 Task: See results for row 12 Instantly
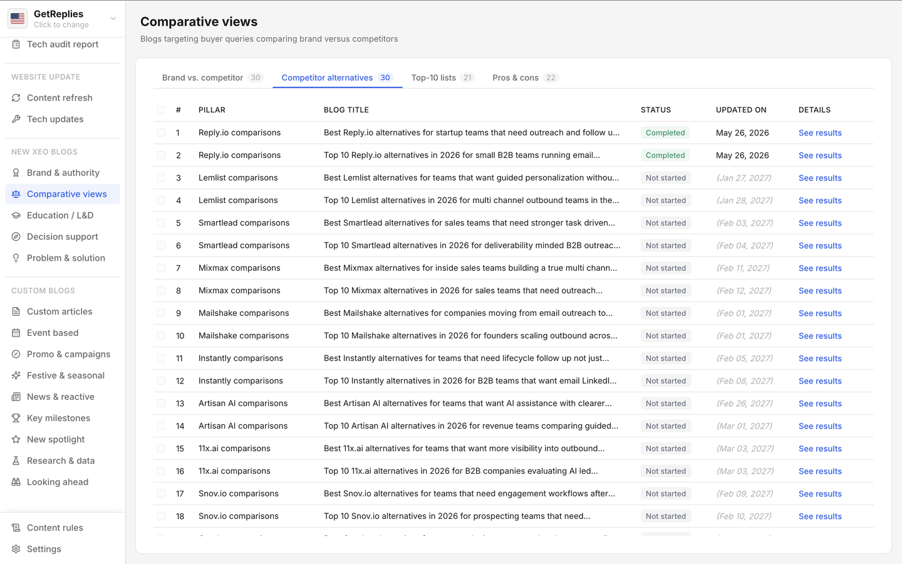[820, 381]
